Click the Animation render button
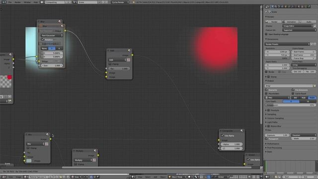Screen dimensions: 318x179 [290, 22]
